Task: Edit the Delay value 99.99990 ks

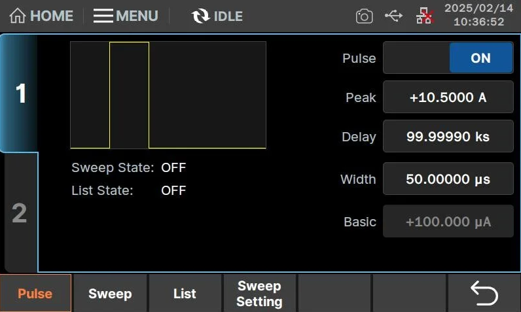Action: click(448, 137)
